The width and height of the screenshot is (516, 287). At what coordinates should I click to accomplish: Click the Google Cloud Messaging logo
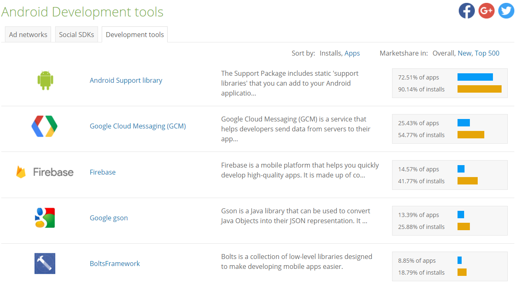44,126
